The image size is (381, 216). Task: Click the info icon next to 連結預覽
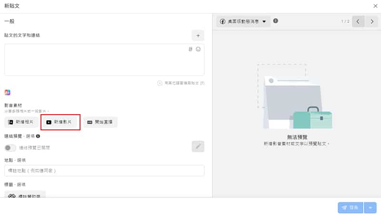pyautogui.click(x=38, y=136)
